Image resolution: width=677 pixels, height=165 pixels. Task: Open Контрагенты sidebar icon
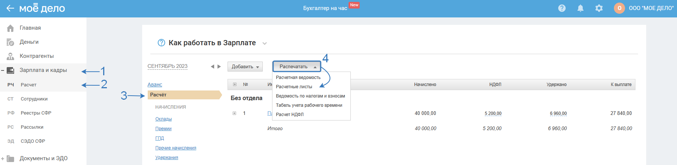pyautogui.click(x=10, y=56)
